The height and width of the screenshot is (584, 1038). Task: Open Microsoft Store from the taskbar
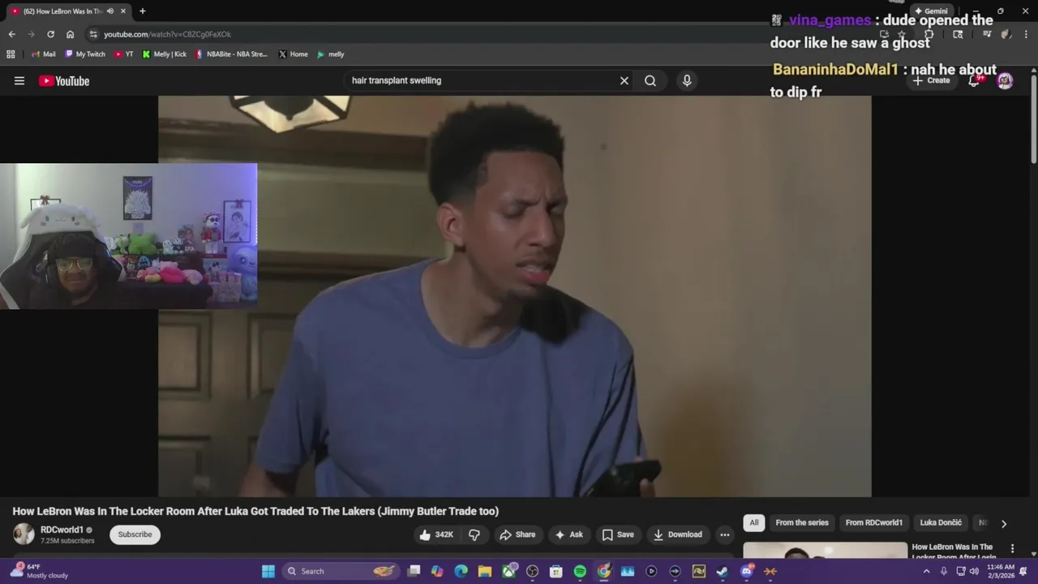[556, 571]
